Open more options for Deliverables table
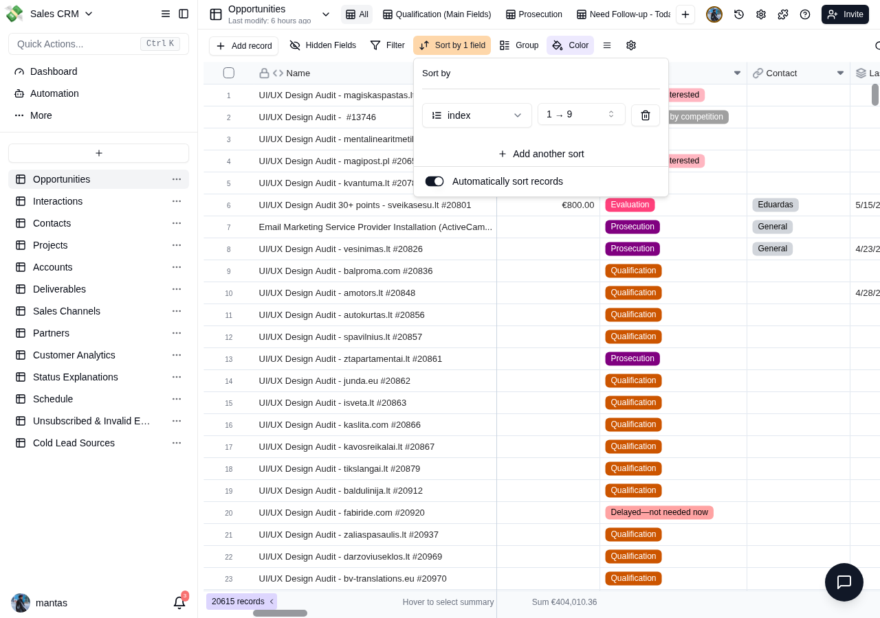This screenshot has width=880, height=618. [x=177, y=289]
